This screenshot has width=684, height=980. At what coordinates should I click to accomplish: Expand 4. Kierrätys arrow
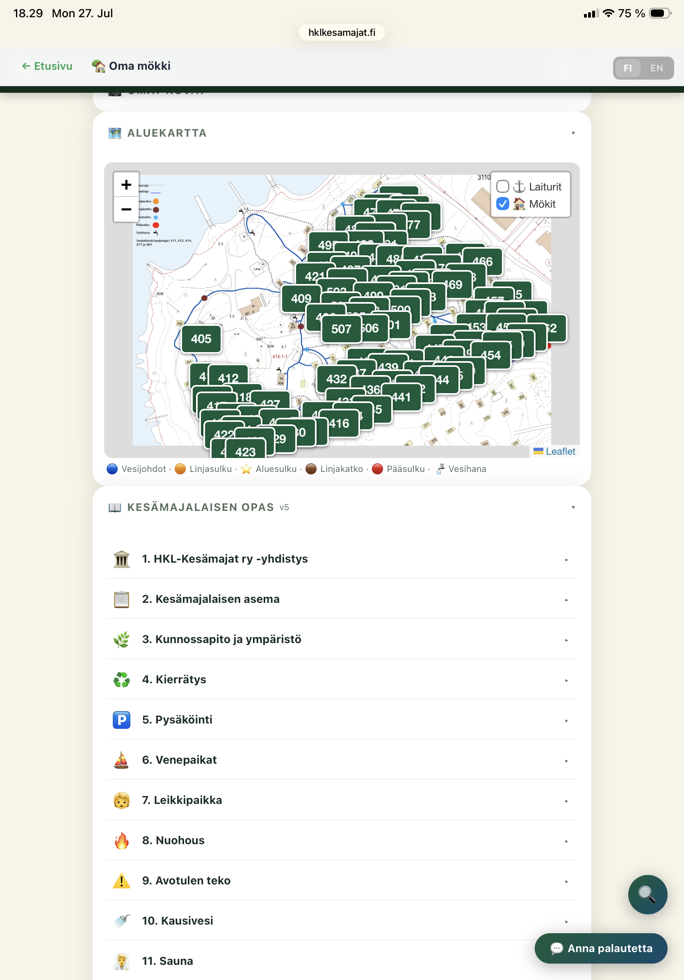point(567,680)
